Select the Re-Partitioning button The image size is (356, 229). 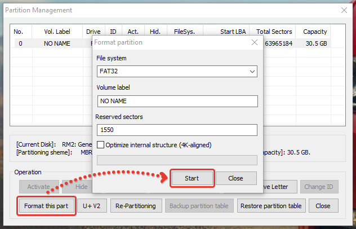pyautogui.click(x=137, y=206)
